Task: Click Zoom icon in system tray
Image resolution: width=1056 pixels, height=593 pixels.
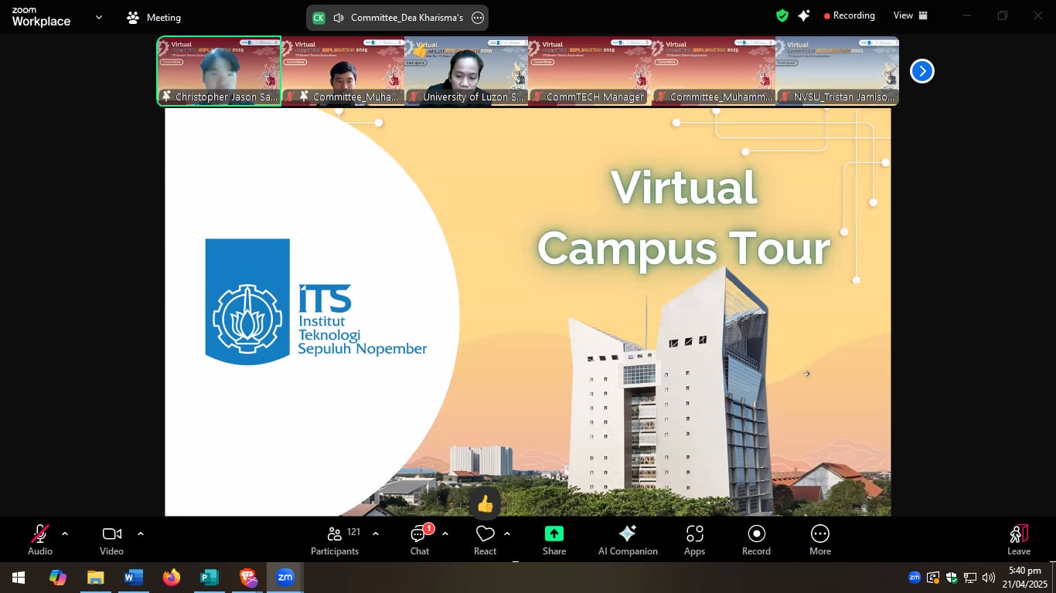Action: click(915, 578)
